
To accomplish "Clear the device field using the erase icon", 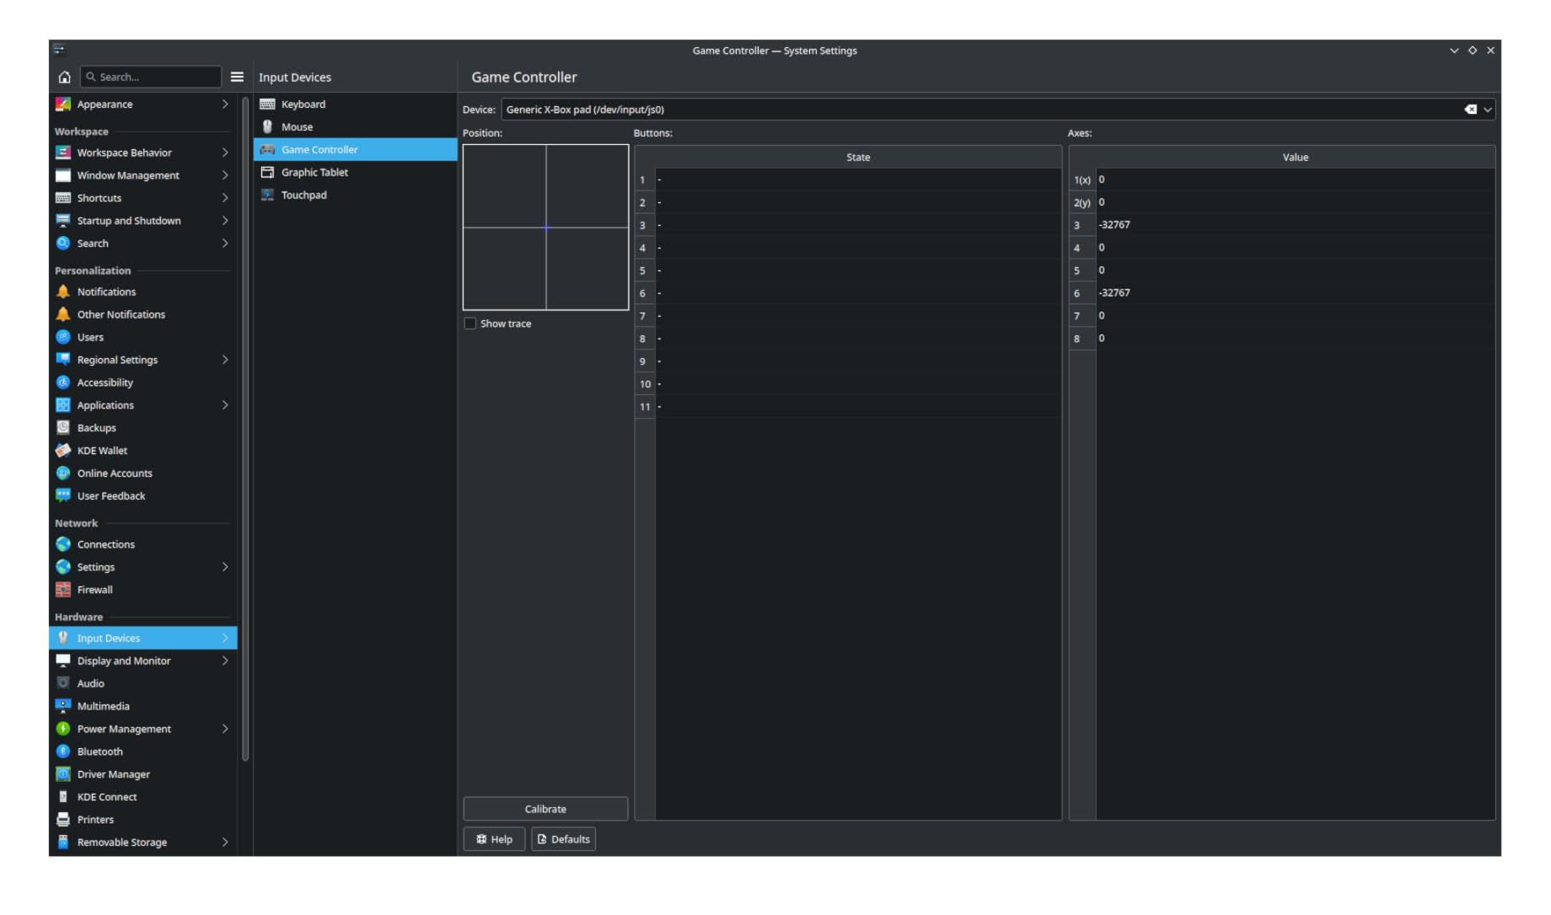I will pos(1470,110).
